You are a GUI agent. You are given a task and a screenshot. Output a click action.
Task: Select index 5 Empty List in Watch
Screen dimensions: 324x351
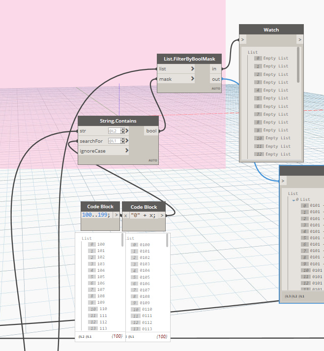pyautogui.click(x=271, y=98)
